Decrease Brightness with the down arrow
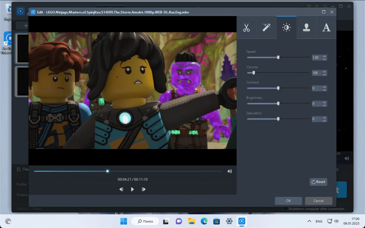The image size is (365, 228). point(324,105)
